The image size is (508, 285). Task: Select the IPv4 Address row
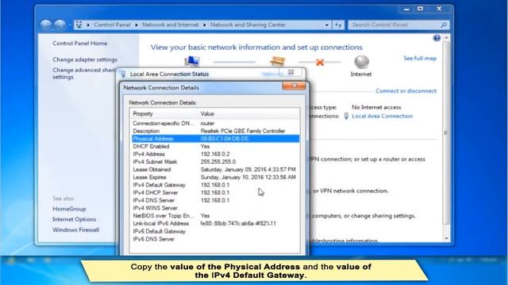point(215,154)
